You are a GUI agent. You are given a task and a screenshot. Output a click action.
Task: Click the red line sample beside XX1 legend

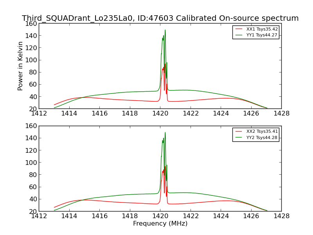tap(239, 29)
